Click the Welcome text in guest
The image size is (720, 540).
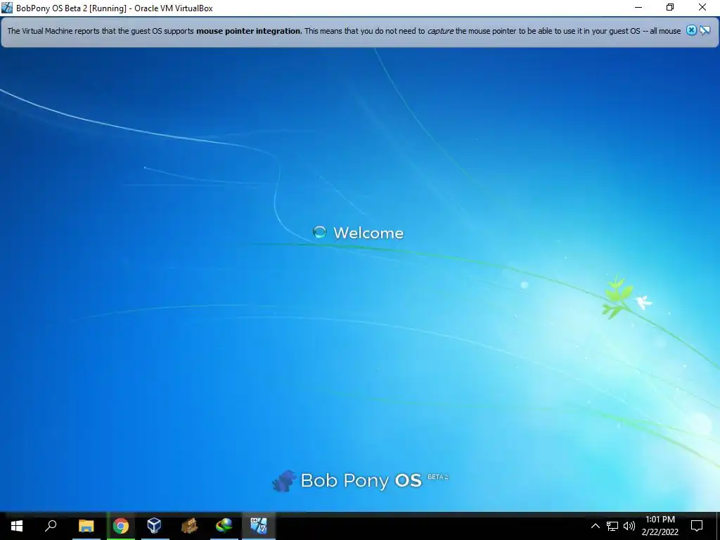click(368, 233)
